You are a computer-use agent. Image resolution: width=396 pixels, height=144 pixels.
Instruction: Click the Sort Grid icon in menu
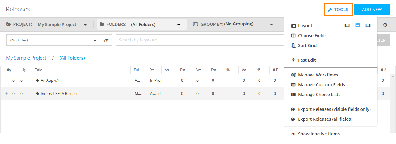[x=293, y=45]
